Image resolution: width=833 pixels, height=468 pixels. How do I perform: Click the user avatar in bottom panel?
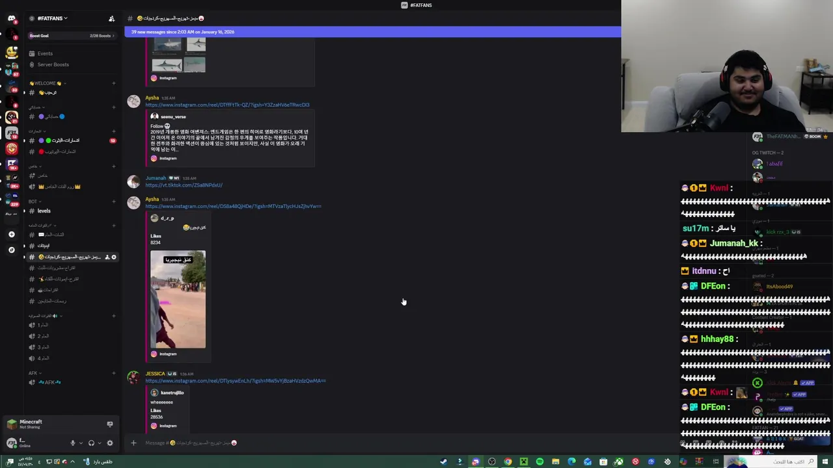11,443
